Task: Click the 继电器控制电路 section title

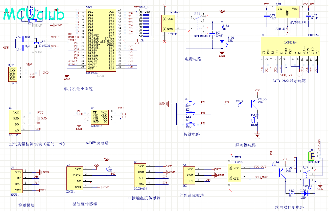Action: 289,207
